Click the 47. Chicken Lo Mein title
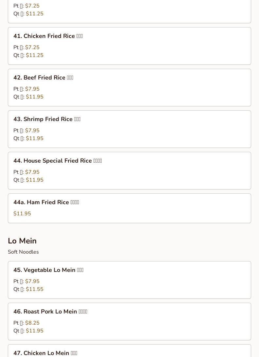The width and height of the screenshot is (259, 357). (x=45, y=353)
